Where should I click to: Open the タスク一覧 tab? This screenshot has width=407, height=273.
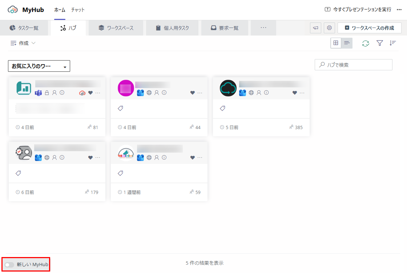(x=24, y=28)
